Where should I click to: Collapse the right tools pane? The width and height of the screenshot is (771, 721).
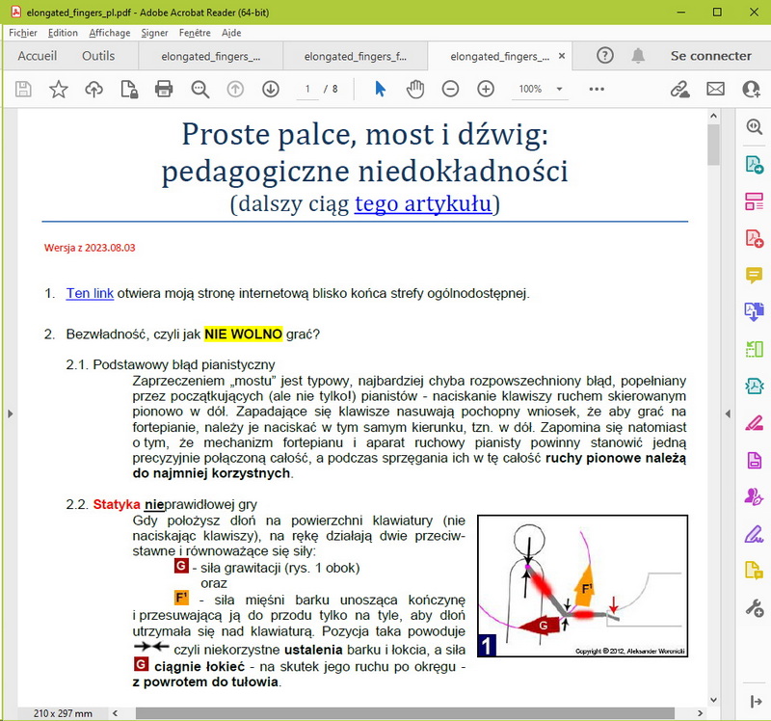pos(754,700)
